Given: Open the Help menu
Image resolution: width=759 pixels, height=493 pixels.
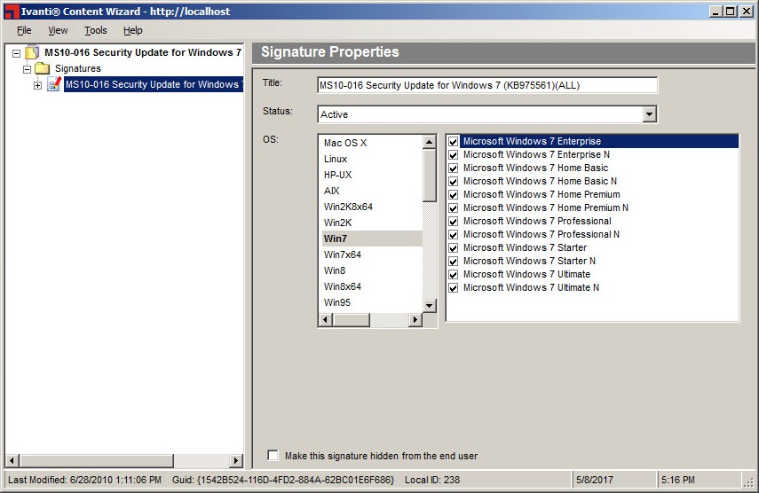Looking at the screenshot, I should coord(132,30).
